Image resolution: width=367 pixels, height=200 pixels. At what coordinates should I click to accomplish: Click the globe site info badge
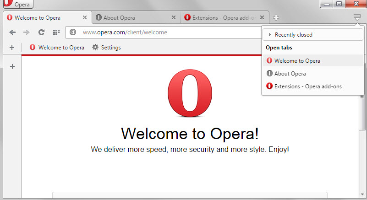(x=73, y=32)
